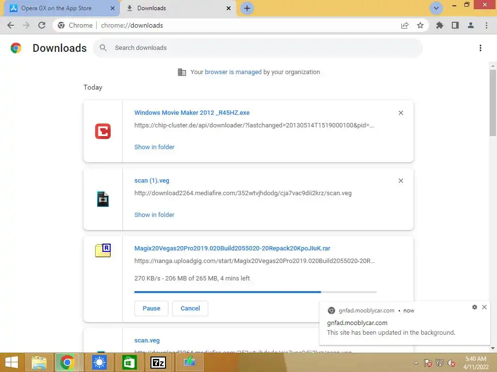Click the 'browser is managed' link
This screenshot has width=497, height=372.
click(x=233, y=72)
